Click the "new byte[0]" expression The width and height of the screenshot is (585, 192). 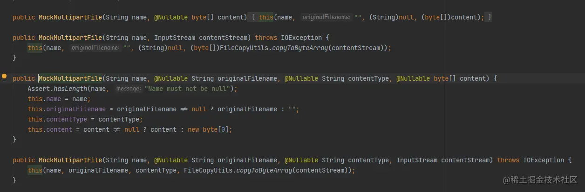pos(208,129)
